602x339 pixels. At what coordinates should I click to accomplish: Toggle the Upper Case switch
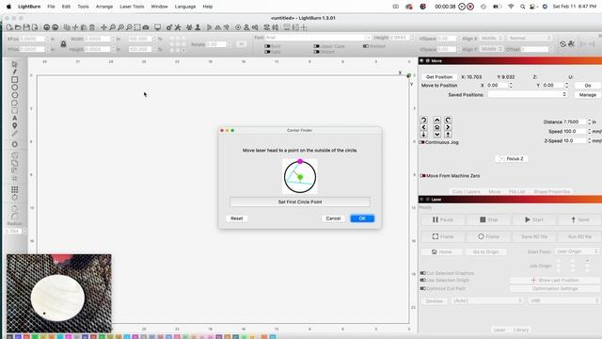coord(316,46)
